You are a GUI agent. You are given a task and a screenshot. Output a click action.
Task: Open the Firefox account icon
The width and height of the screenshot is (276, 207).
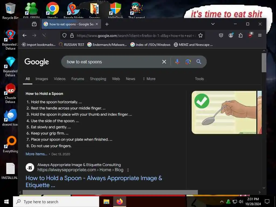click(231, 35)
